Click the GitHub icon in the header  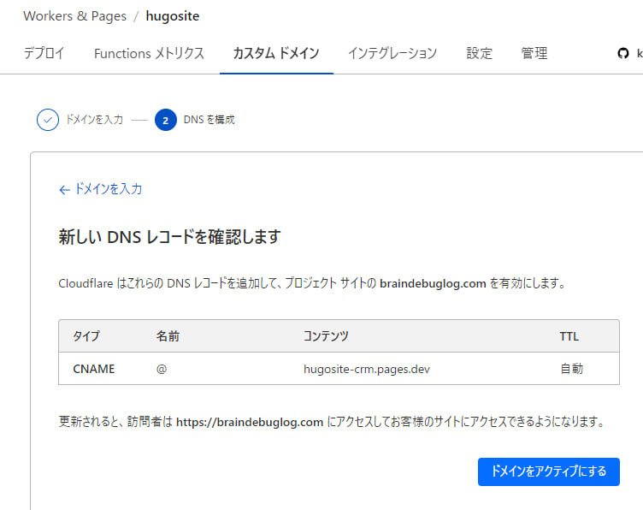point(622,53)
